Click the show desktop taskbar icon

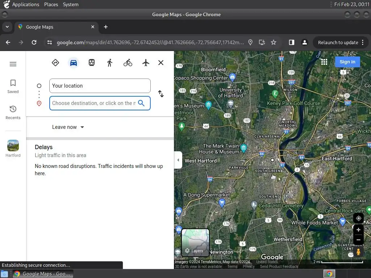coord(4,274)
